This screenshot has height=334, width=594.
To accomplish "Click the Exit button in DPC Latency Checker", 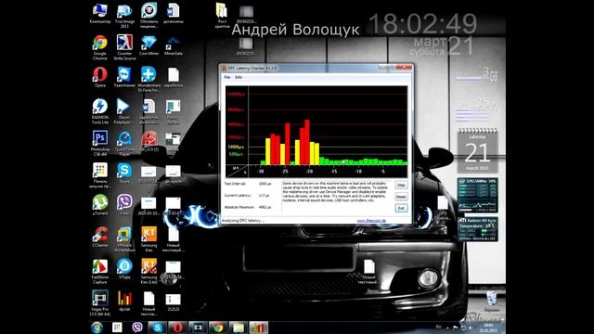I will tap(401, 208).
